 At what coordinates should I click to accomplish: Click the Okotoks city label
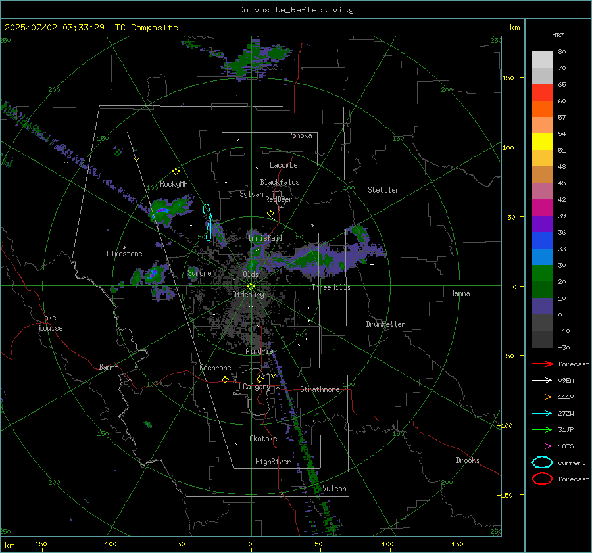pyautogui.click(x=263, y=439)
